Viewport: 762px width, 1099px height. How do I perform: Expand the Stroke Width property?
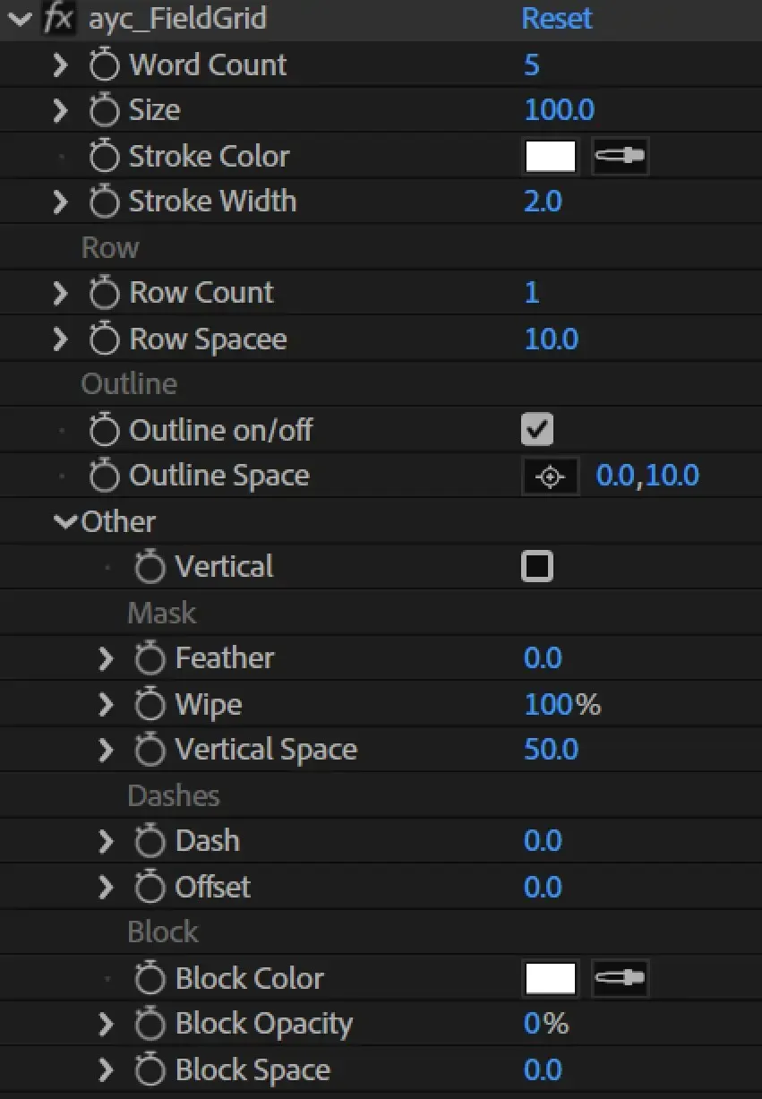[60, 202]
